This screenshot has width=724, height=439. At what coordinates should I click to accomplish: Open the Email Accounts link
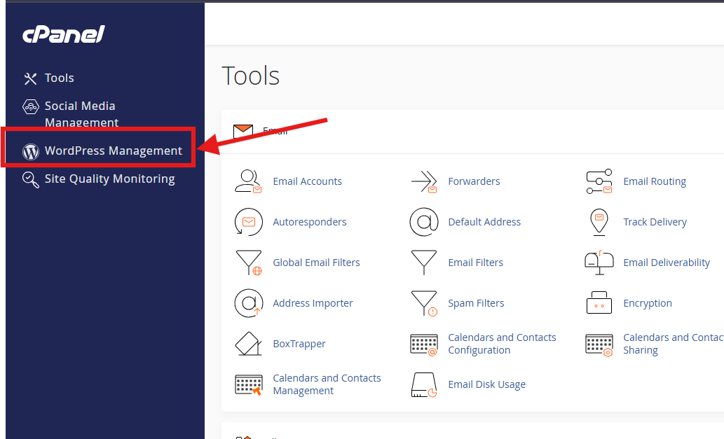(x=307, y=181)
